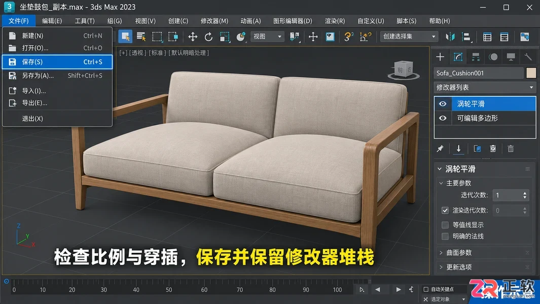Click the 迭代次数 value field
Viewport: 540px width, 304px height.
(507, 195)
